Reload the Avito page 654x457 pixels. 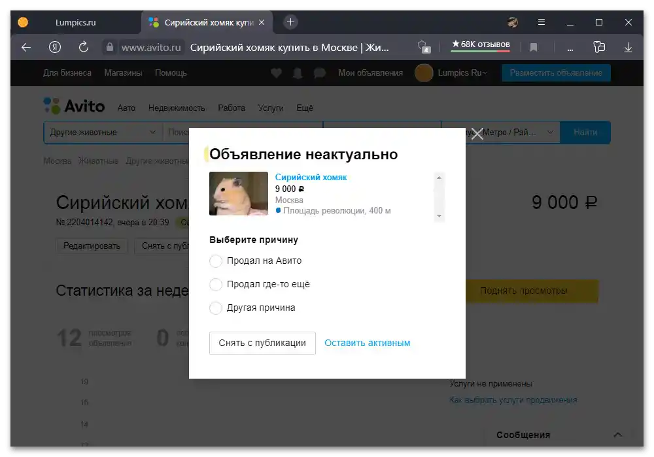coord(84,47)
